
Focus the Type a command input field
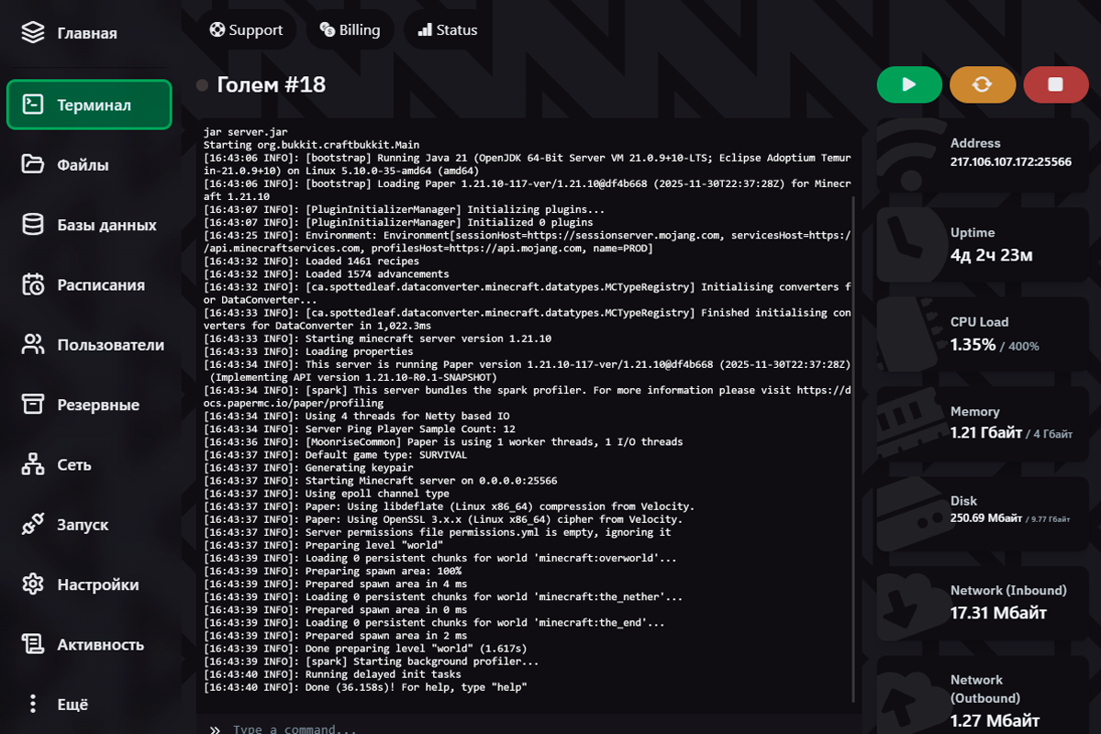pyautogui.click(x=532, y=729)
